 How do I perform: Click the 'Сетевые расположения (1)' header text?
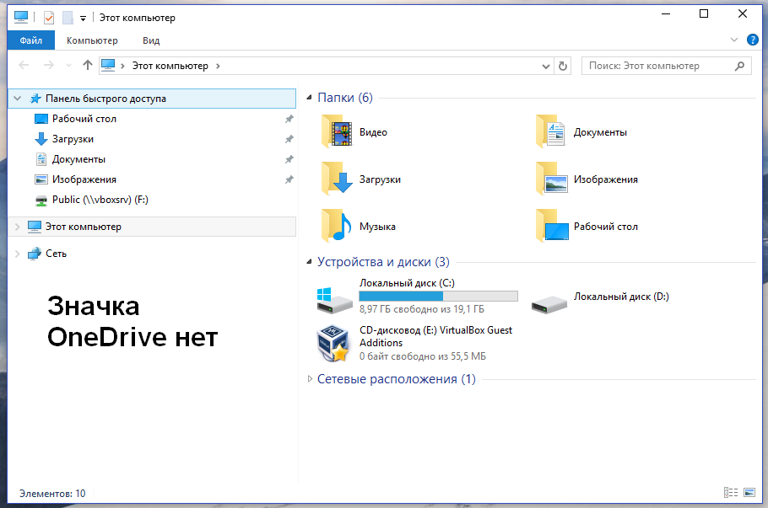(x=397, y=379)
